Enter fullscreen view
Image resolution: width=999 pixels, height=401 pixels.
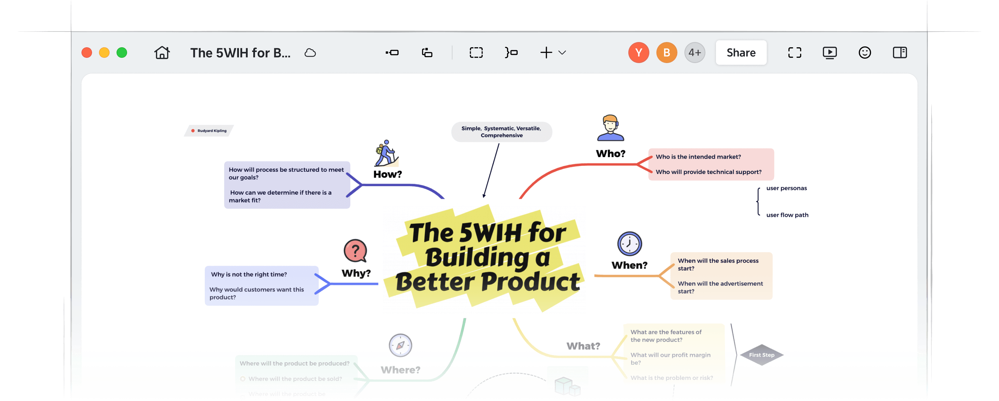pos(795,52)
